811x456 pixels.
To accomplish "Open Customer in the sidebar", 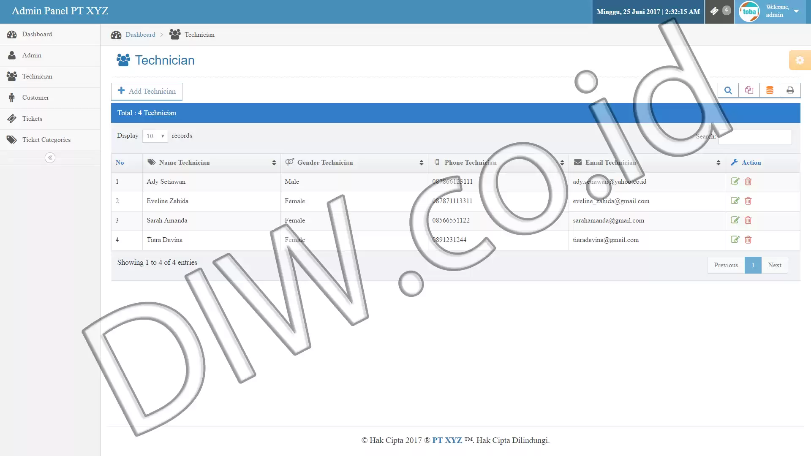I will pos(50,98).
